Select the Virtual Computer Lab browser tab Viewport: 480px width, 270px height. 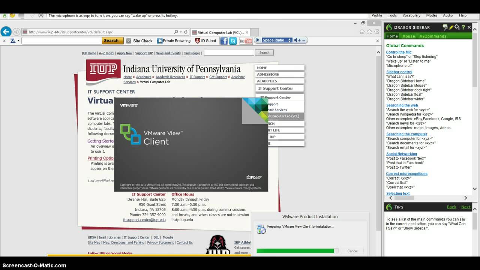[219, 32]
